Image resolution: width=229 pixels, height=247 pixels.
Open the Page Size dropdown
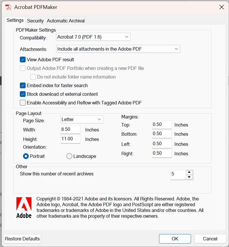click(82, 119)
